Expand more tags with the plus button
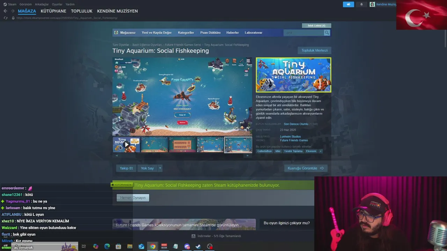 [320, 151]
